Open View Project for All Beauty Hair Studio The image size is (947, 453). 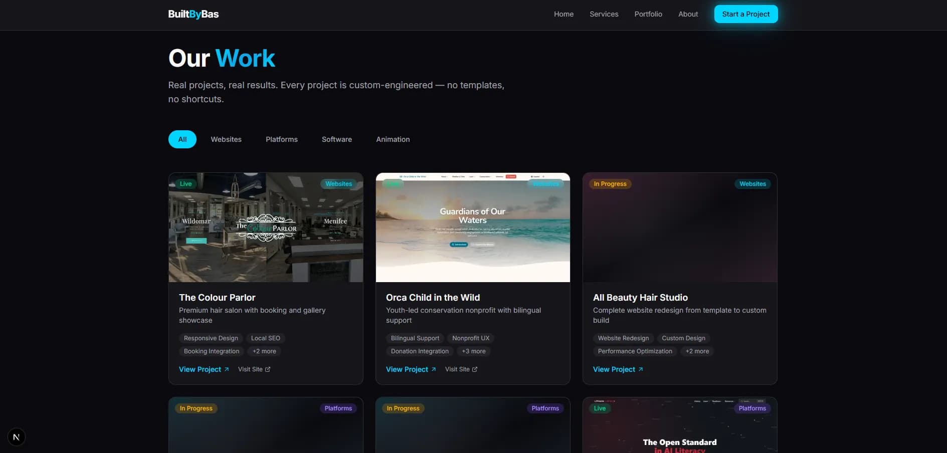(618, 369)
